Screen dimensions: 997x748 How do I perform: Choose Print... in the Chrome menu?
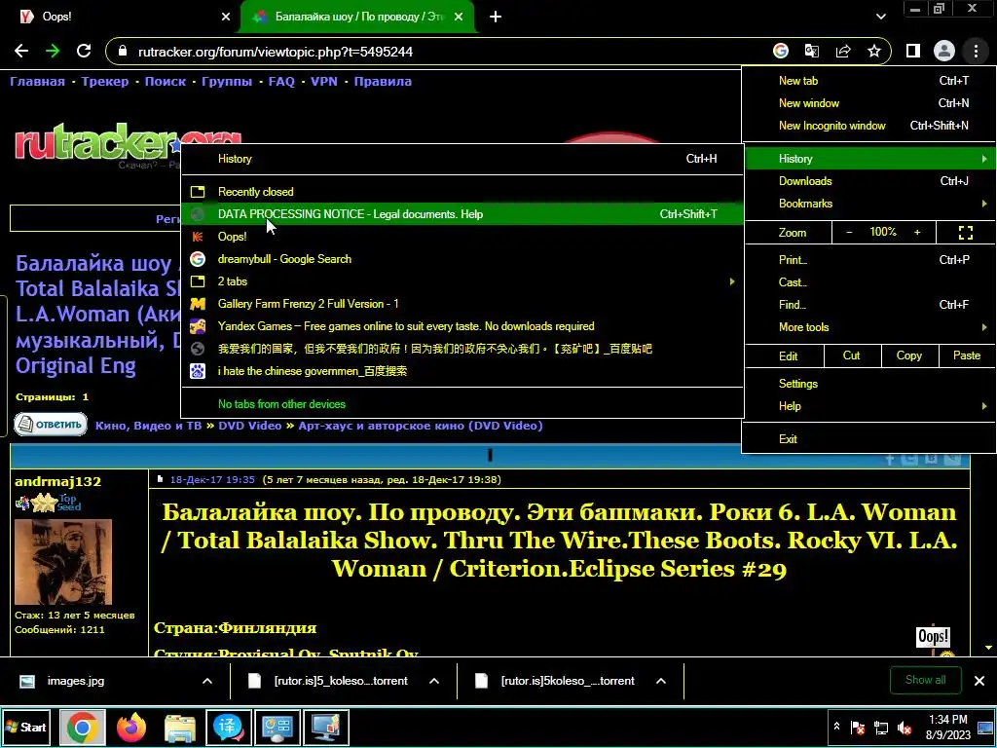pos(868,259)
